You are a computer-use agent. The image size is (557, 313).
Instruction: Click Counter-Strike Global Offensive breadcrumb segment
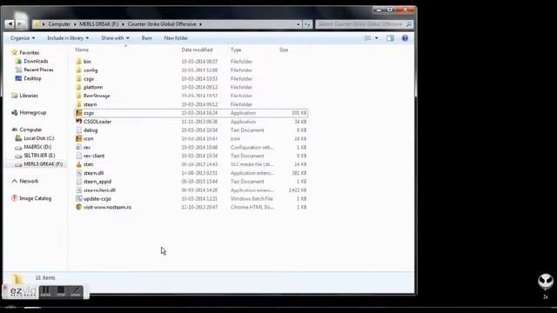coord(162,24)
